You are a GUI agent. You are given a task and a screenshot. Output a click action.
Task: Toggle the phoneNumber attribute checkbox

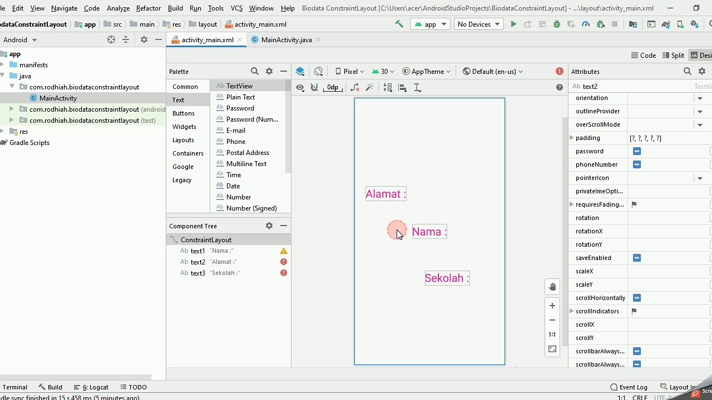tap(637, 164)
